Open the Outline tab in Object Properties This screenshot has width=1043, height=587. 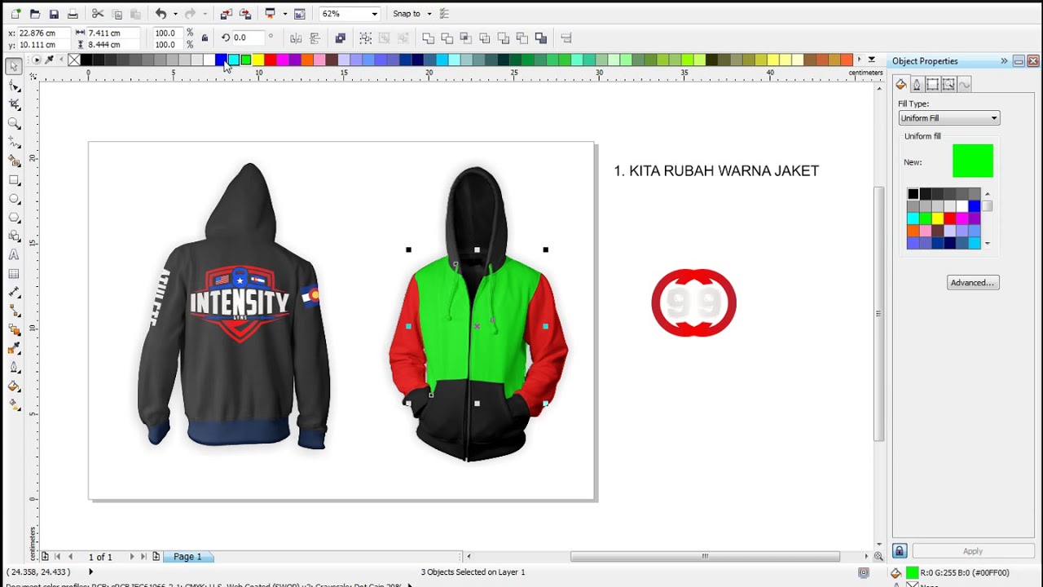click(x=917, y=85)
